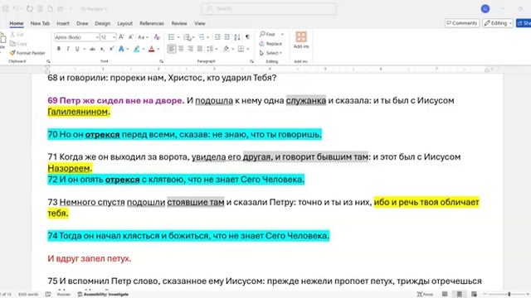Increase paragraph indent
This screenshot has width=531, height=298.
[227, 36]
